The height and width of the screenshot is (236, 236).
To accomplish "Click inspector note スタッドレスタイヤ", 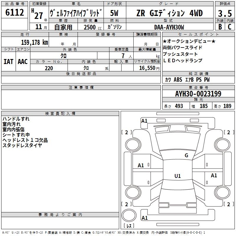I will [x=22, y=145].
